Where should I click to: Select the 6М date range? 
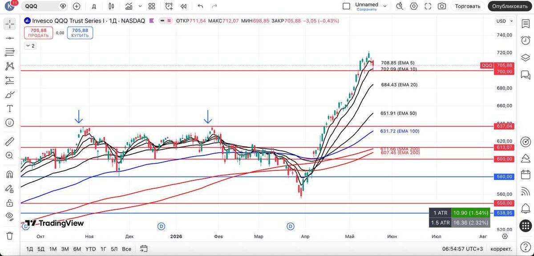[77, 248]
